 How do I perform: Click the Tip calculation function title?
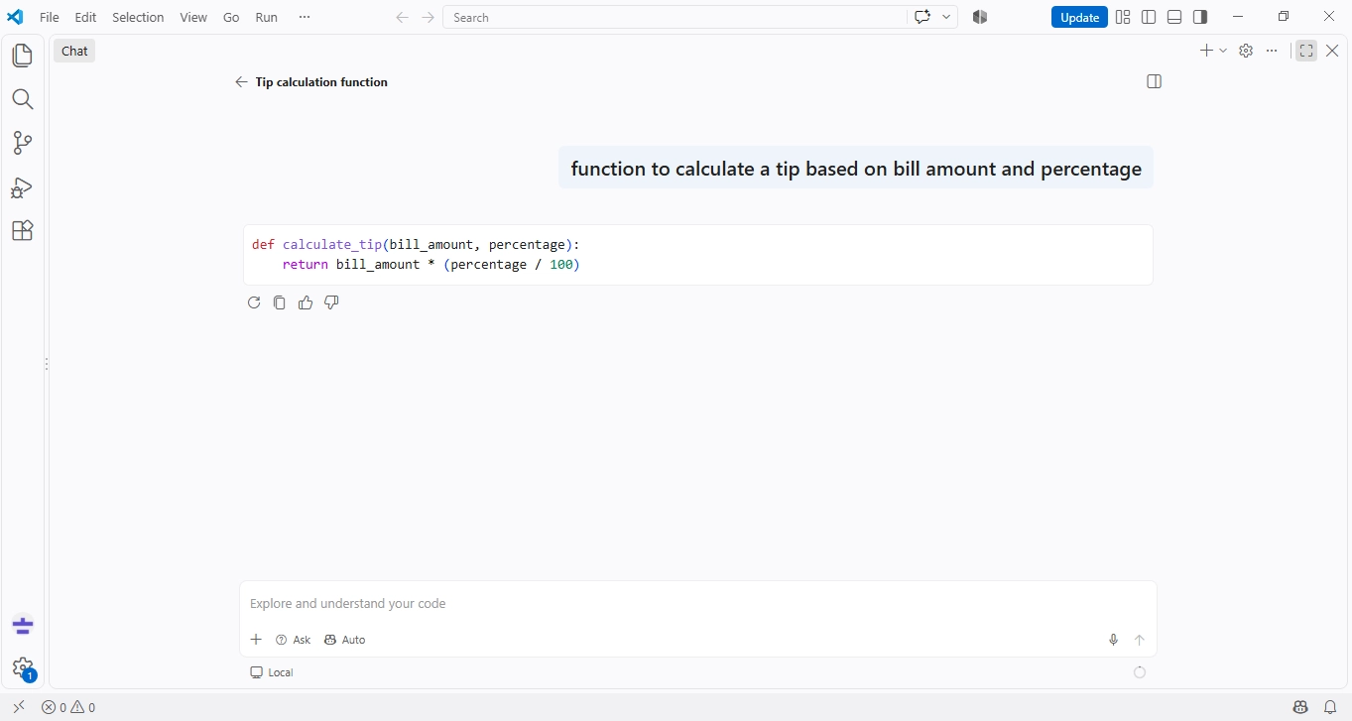pos(321,82)
